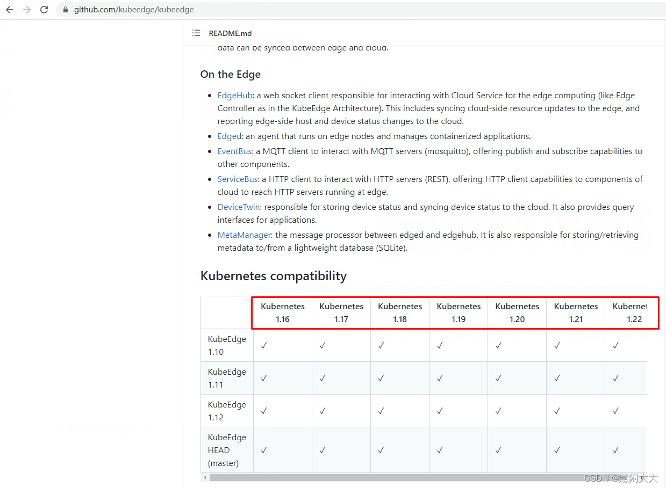Open the ServiceBus link
The image size is (666, 488).
[x=238, y=179]
